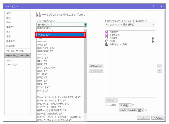
Task: Choose [ホーム] タブ entry
Action: click(x=60, y=58)
